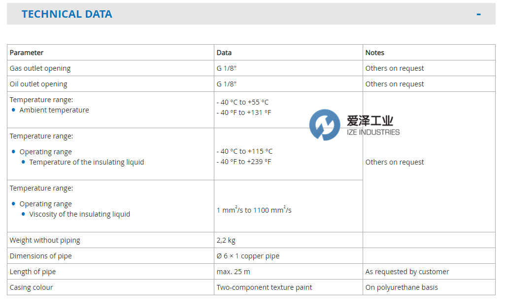Viewport: 506px width, 307px height.
Task: Select the Oil outlet opening row label
Action: (38, 84)
